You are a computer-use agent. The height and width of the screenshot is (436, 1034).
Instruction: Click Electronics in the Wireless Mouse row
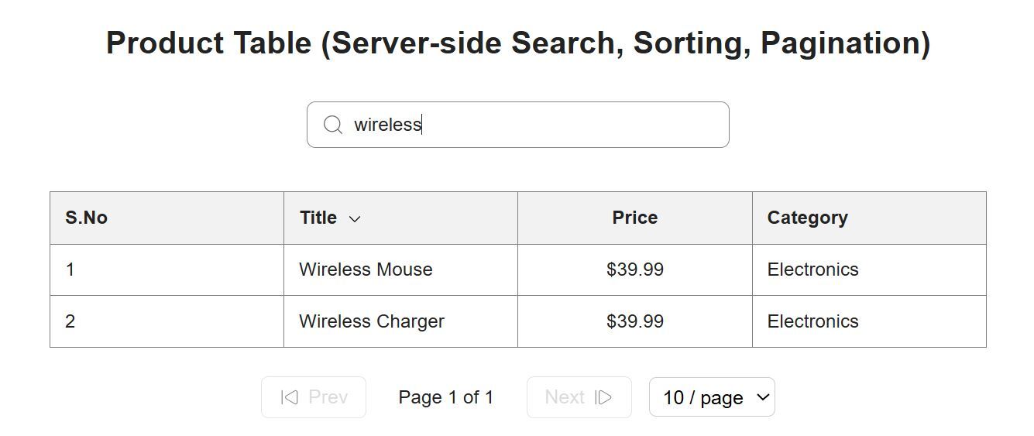812,269
